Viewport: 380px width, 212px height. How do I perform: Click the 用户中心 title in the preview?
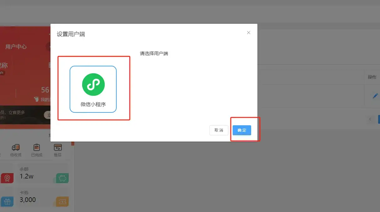tap(16, 47)
